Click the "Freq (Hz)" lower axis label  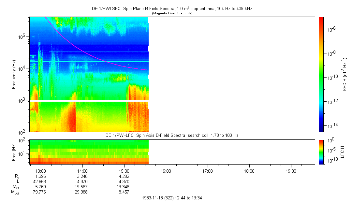tap(14, 151)
